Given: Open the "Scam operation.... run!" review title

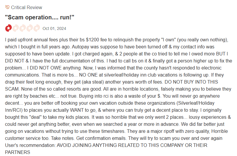Looking at the screenshot, I should click(40, 18).
